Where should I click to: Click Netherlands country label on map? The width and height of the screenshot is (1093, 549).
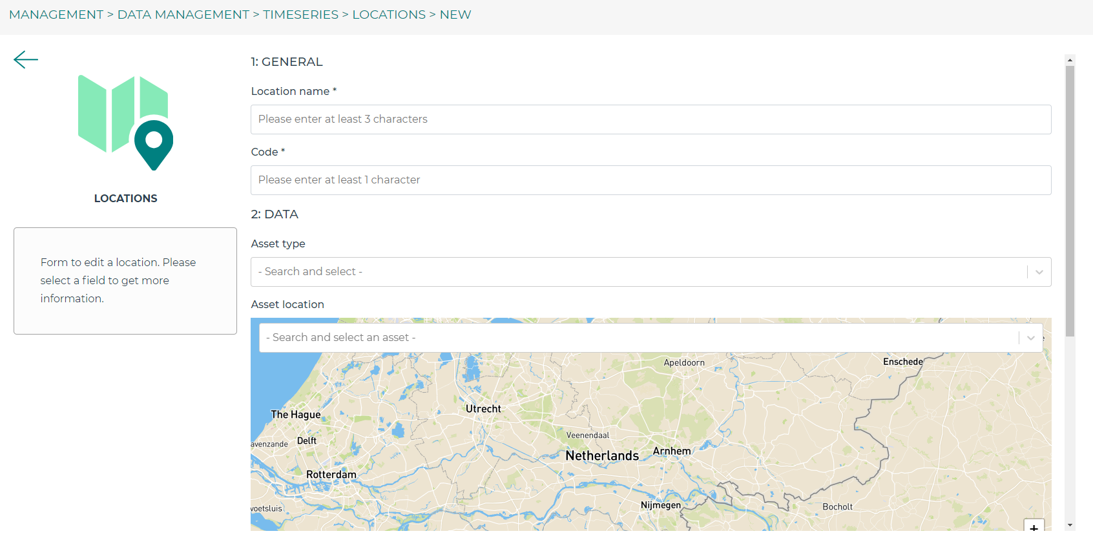tap(602, 456)
